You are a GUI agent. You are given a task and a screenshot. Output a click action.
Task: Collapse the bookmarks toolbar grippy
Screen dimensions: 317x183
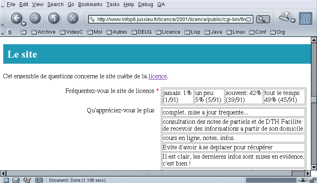tap(2, 32)
